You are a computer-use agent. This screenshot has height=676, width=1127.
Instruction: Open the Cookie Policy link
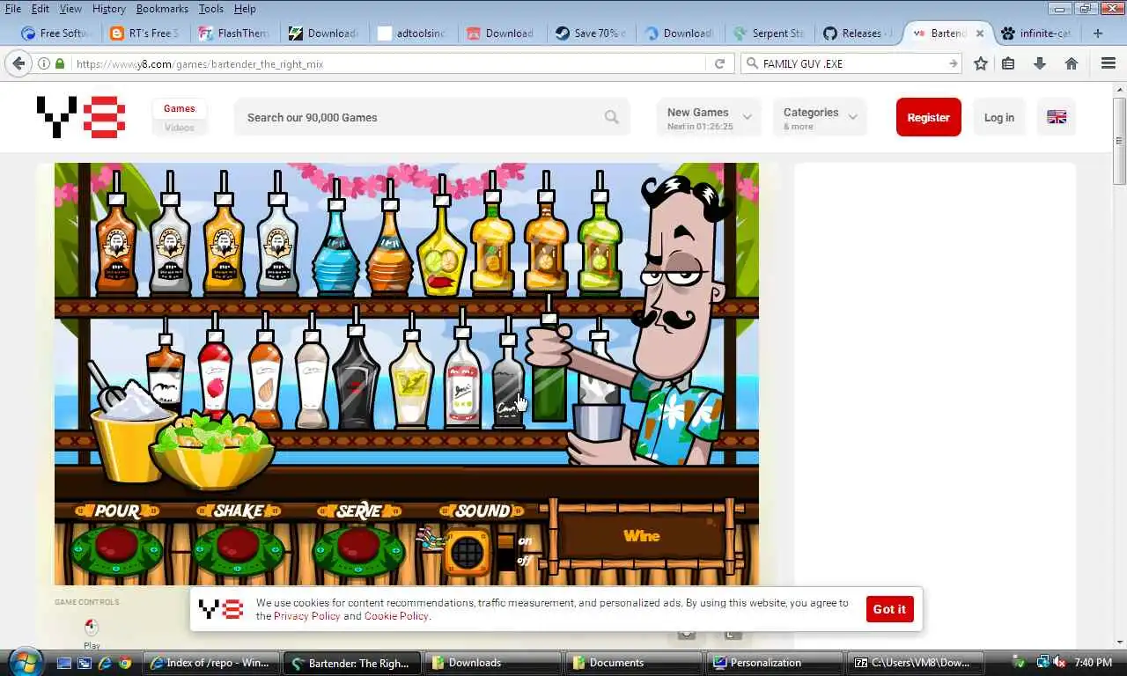point(396,616)
